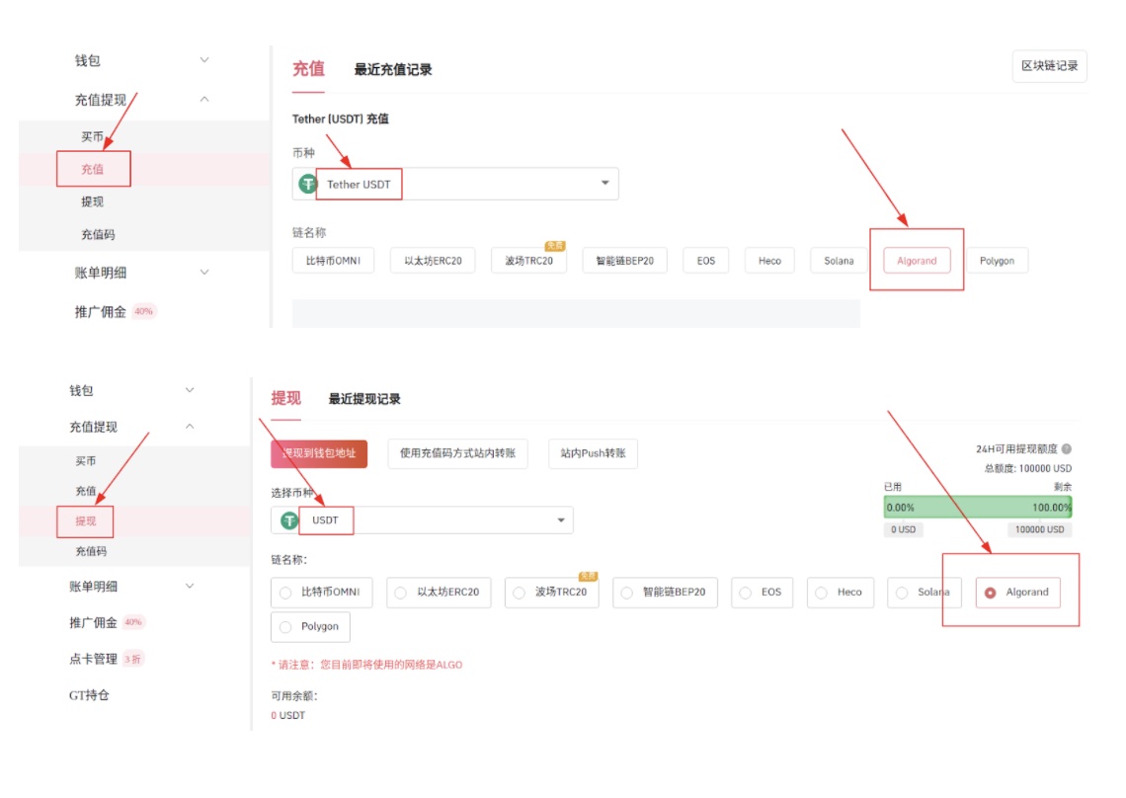1126x798 pixels.
Task: Select the Algorand radio button for withdrawal
Action: [991, 593]
